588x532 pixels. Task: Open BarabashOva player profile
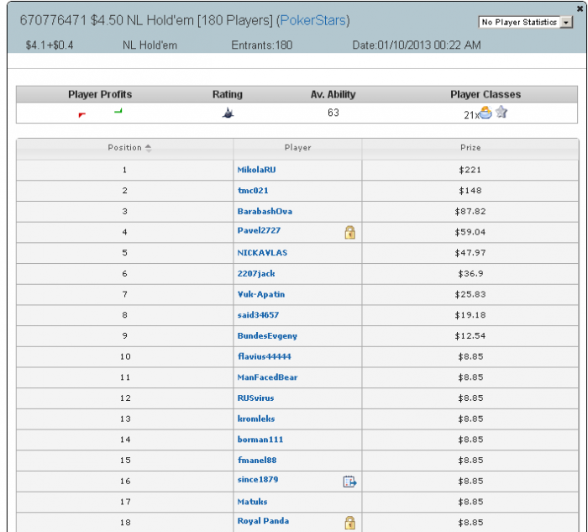(265, 211)
